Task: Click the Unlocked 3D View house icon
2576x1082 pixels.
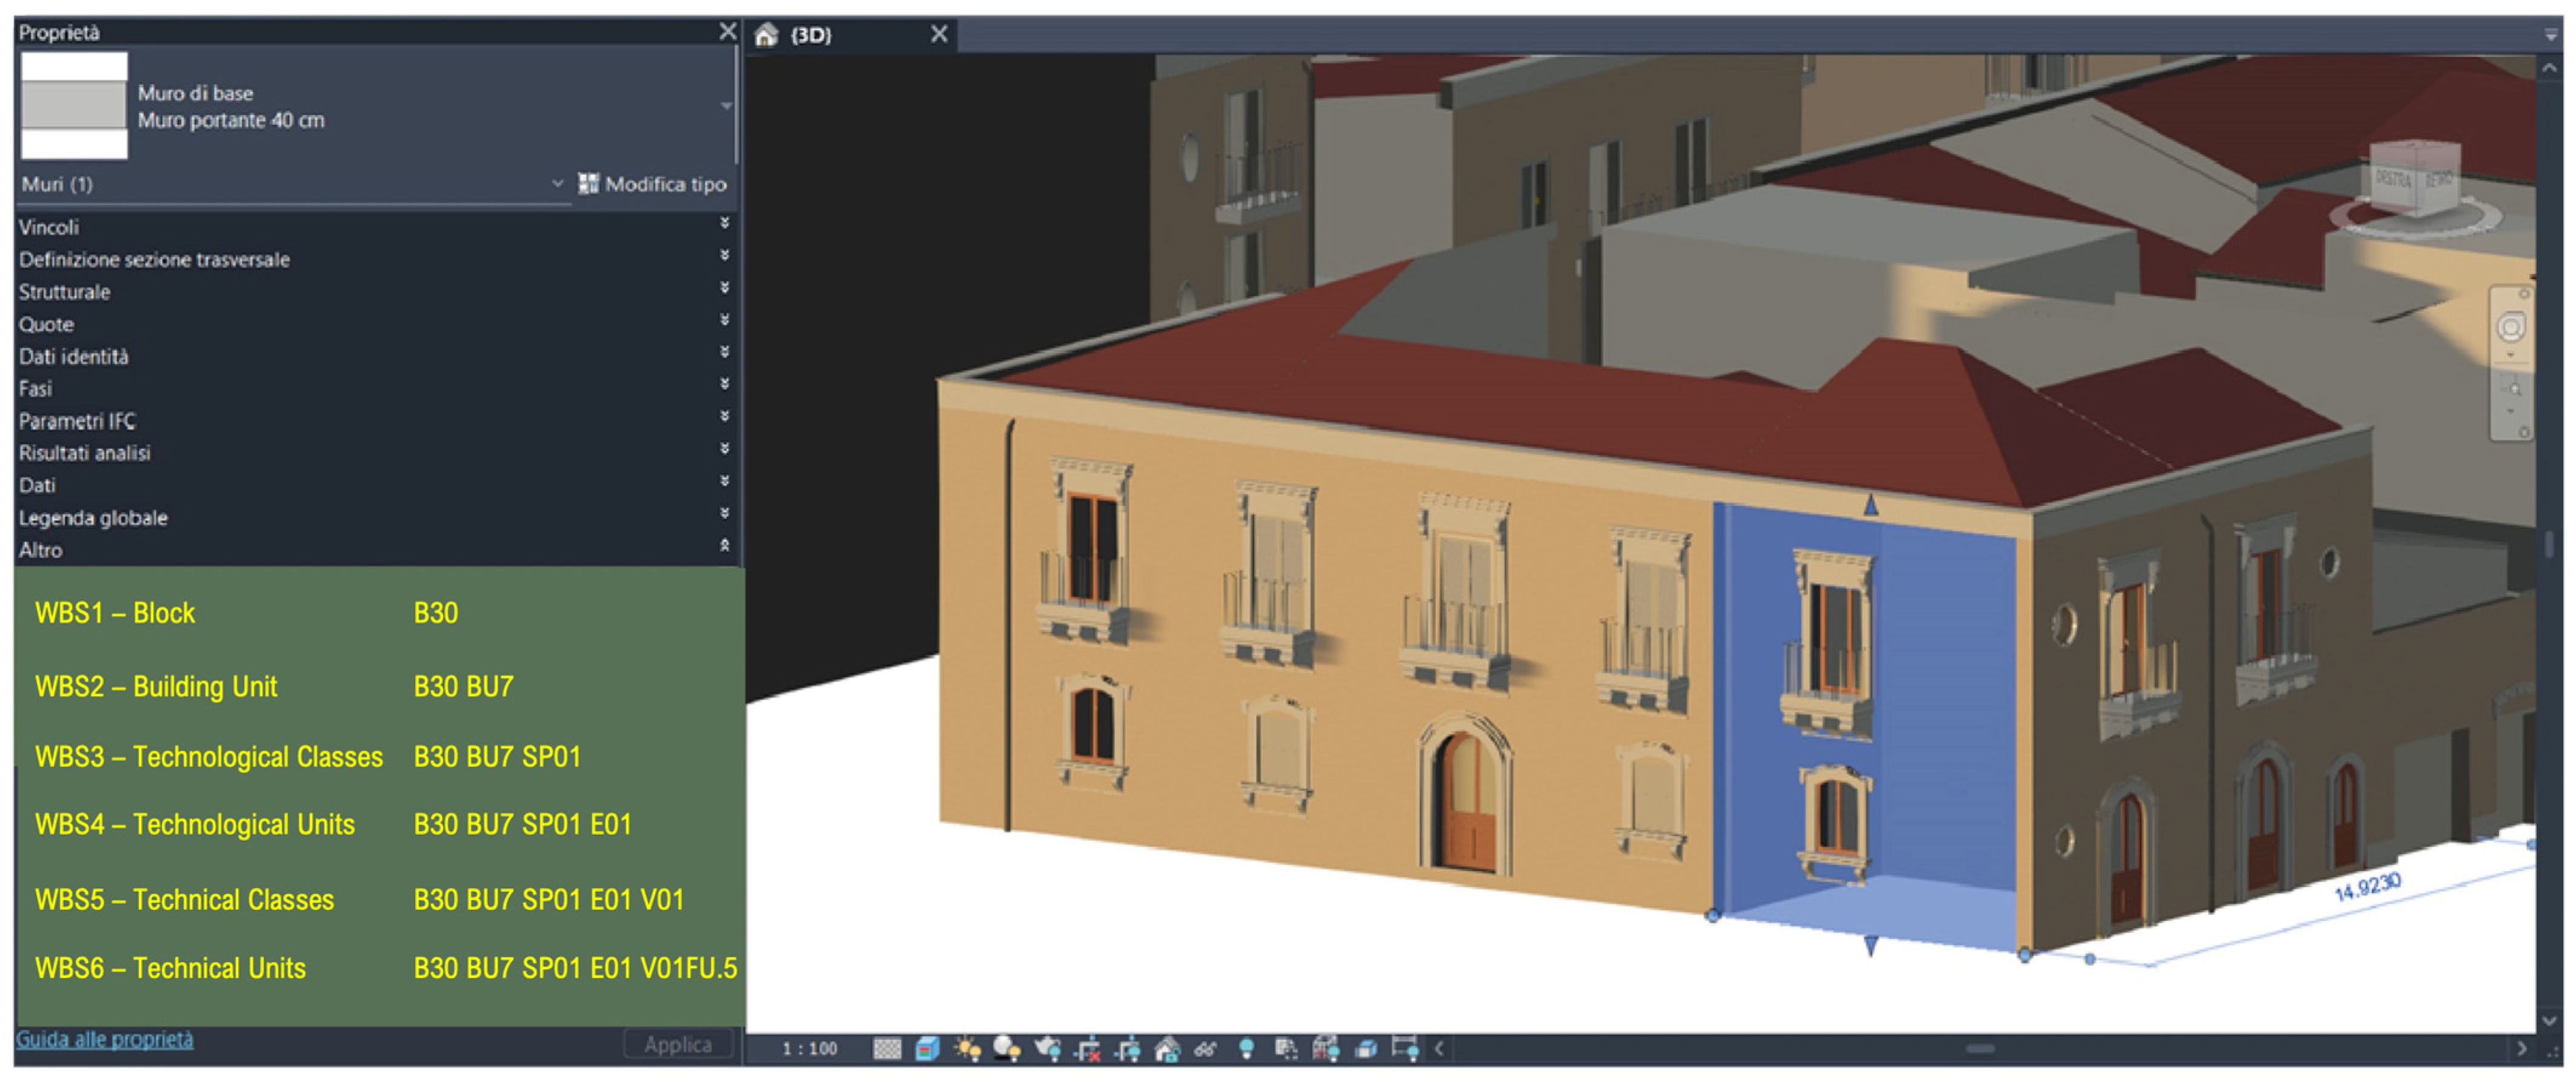Action: (1167, 1048)
